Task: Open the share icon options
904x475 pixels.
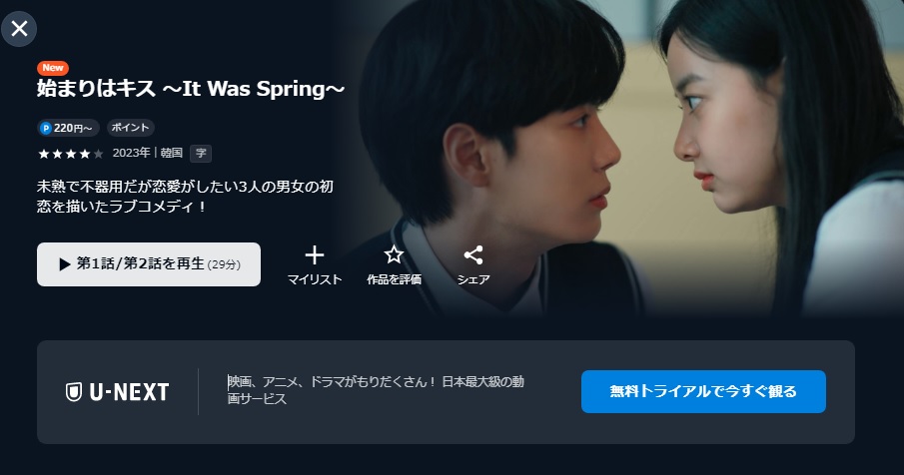Action: (473, 255)
